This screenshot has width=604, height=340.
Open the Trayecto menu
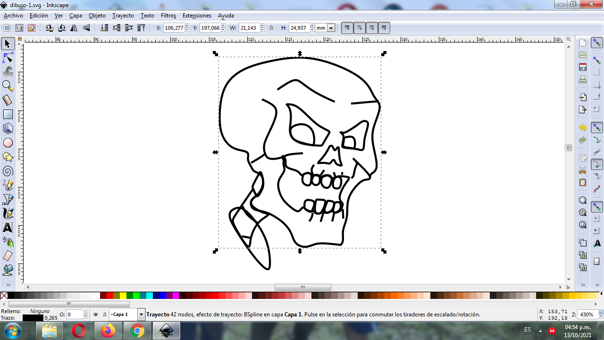tap(123, 16)
